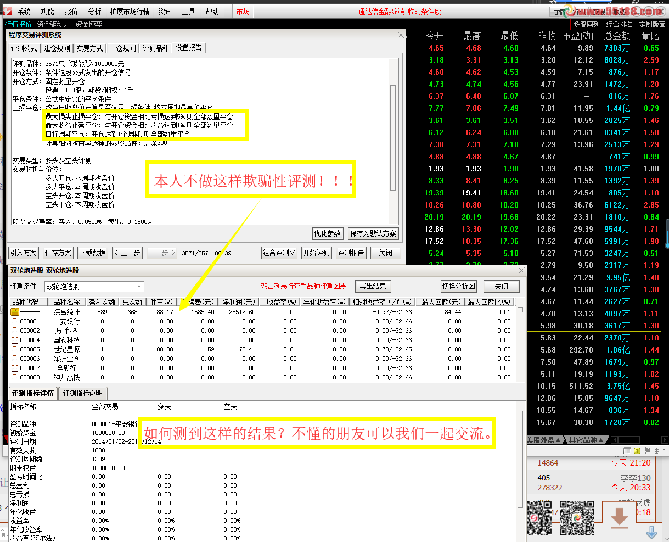Start the test with the 开始评测 button
Screen dimensions: 669x542
pyautogui.click(x=317, y=253)
